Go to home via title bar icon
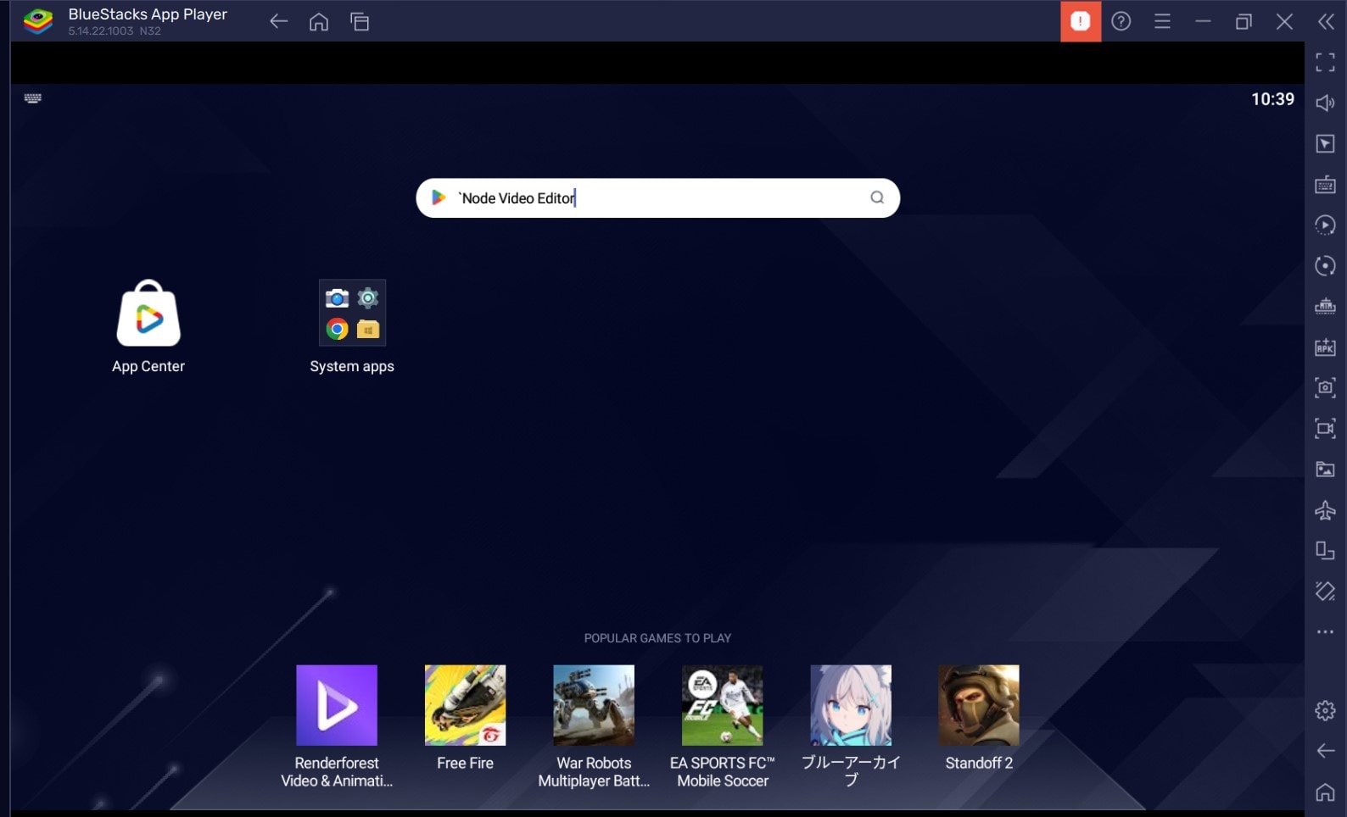Image resolution: width=1347 pixels, height=817 pixels. pyautogui.click(x=319, y=21)
